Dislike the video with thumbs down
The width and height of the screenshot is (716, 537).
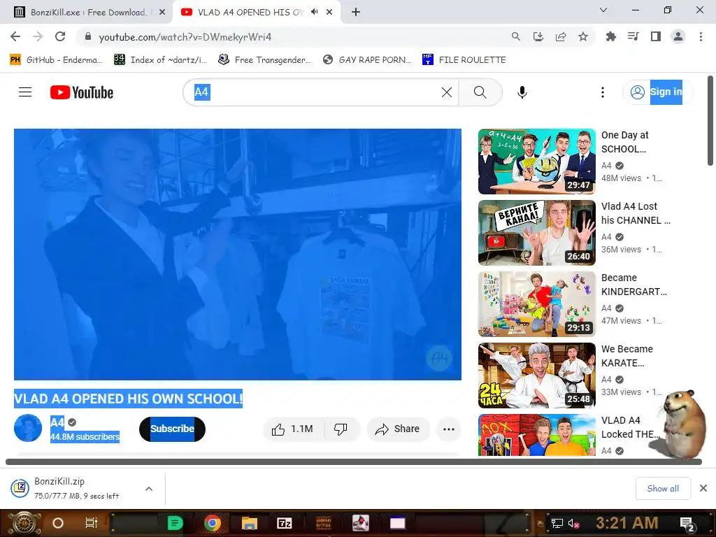tap(341, 429)
